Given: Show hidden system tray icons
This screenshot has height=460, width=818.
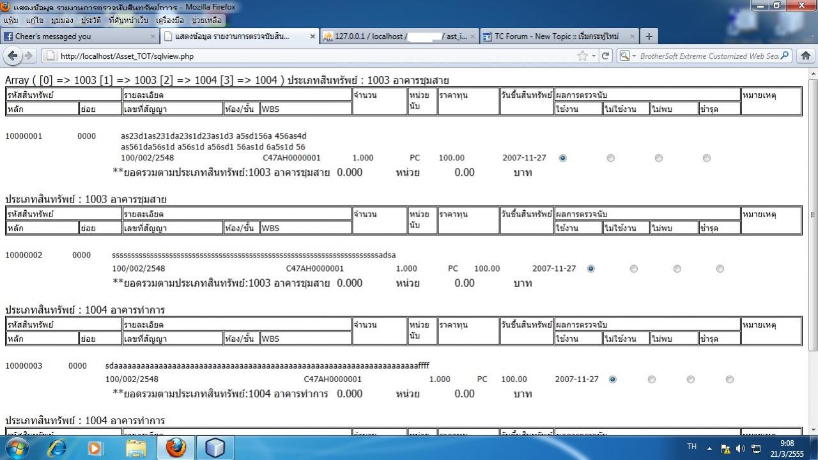Looking at the screenshot, I should (709, 448).
